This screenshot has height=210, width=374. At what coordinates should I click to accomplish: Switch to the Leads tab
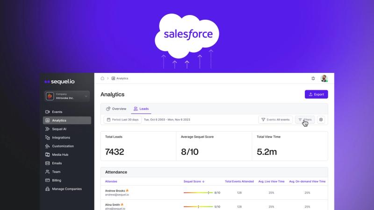click(x=141, y=109)
